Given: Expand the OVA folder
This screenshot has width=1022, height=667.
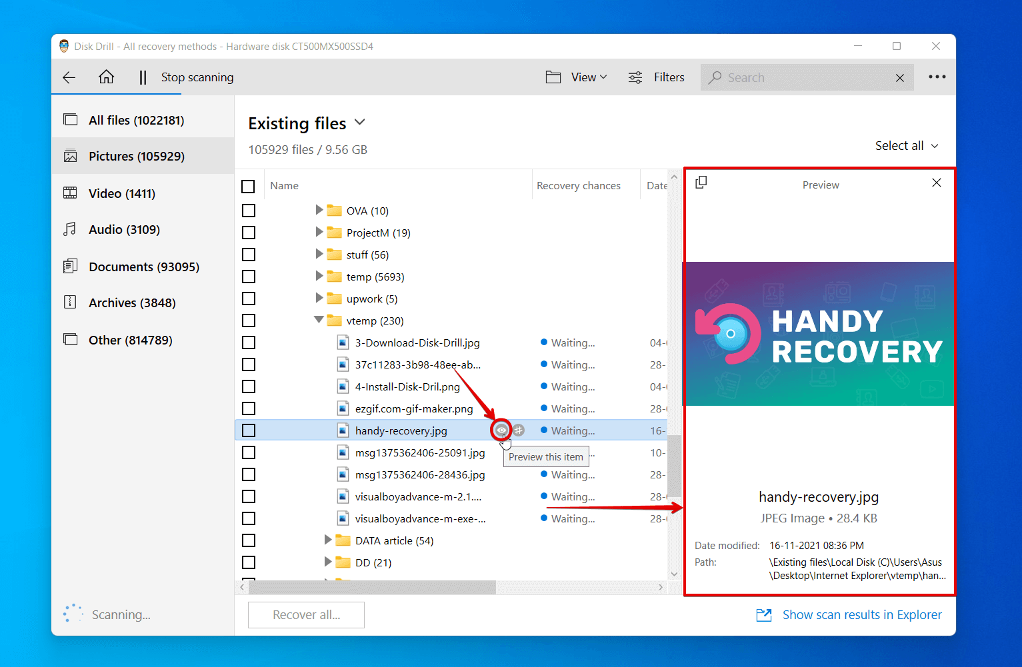Looking at the screenshot, I should [319, 210].
